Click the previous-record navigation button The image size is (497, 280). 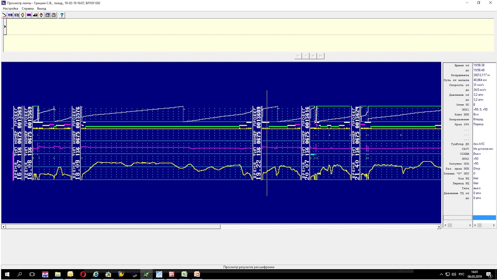point(306,56)
